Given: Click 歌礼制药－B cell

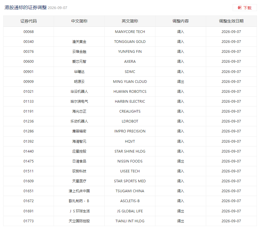Looking at the screenshot, I should tap(79, 201).
